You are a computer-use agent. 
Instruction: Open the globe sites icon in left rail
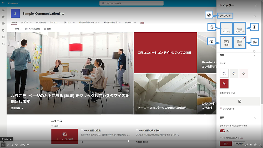point(3,17)
